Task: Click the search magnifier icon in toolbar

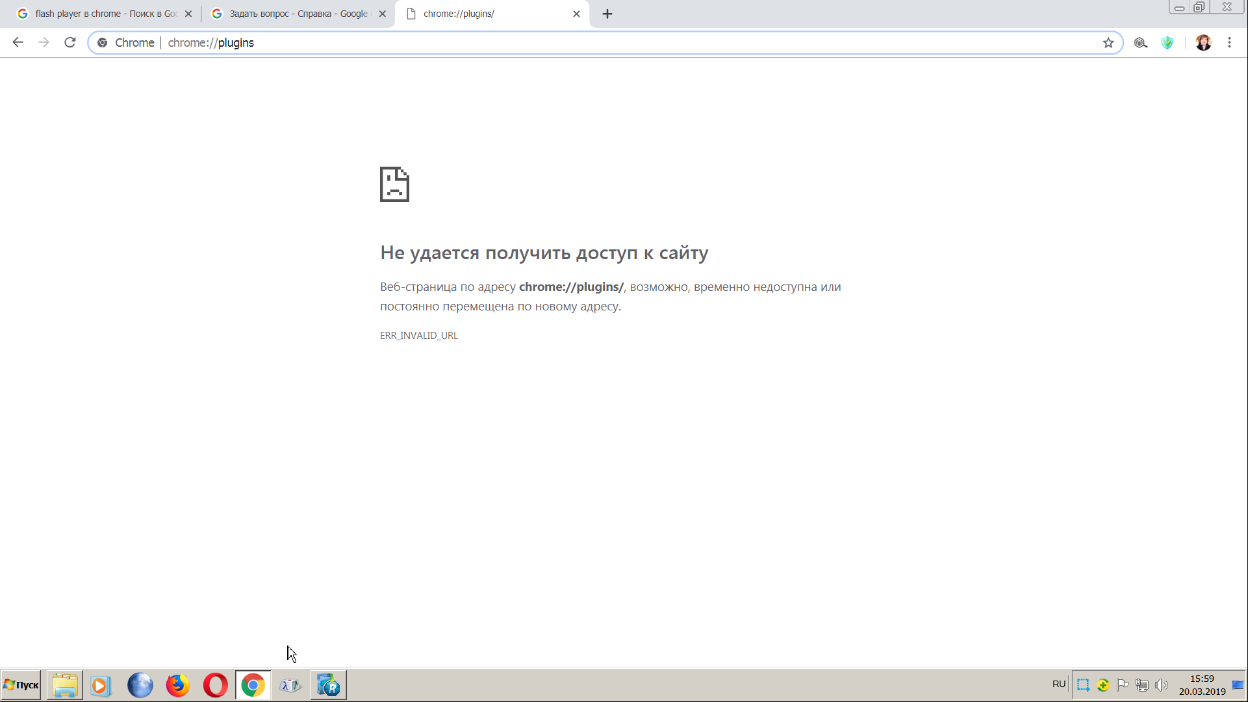Action: [1140, 42]
